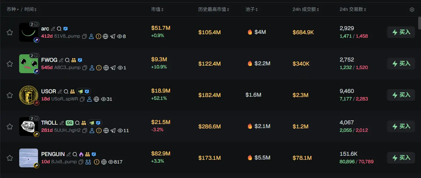The image size is (421, 178).
Task: Sort by 24h 成交额 column
Action: (306, 10)
